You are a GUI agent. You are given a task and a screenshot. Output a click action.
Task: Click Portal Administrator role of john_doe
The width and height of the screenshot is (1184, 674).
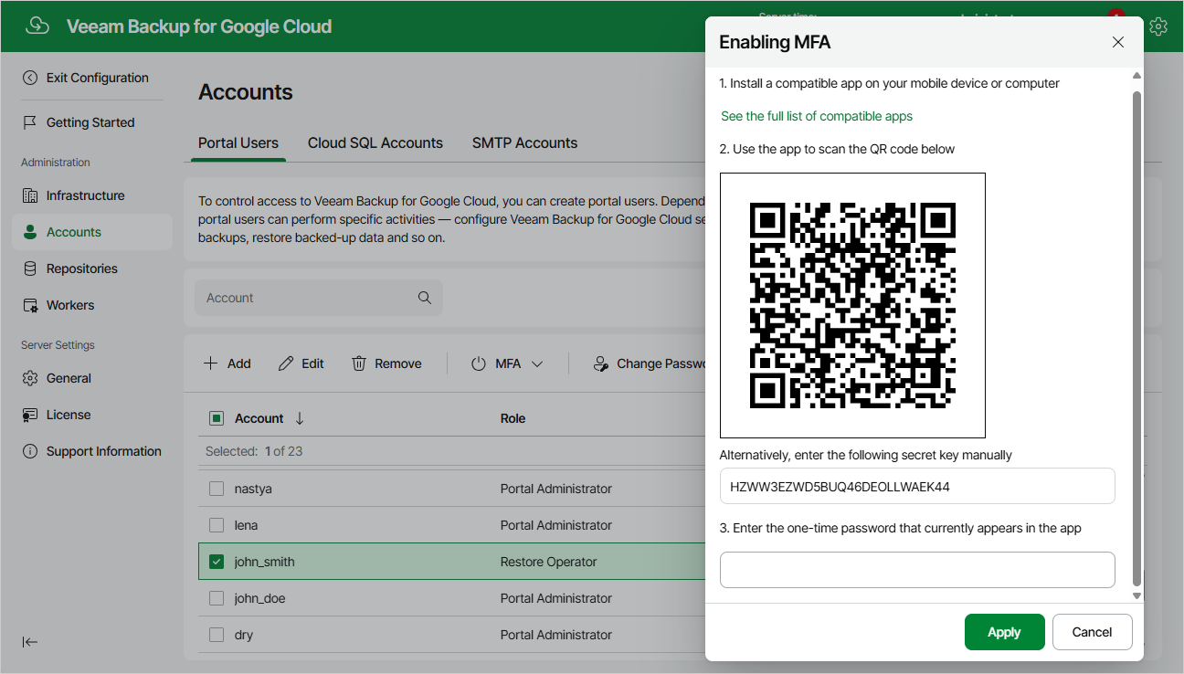pos(556,598)
